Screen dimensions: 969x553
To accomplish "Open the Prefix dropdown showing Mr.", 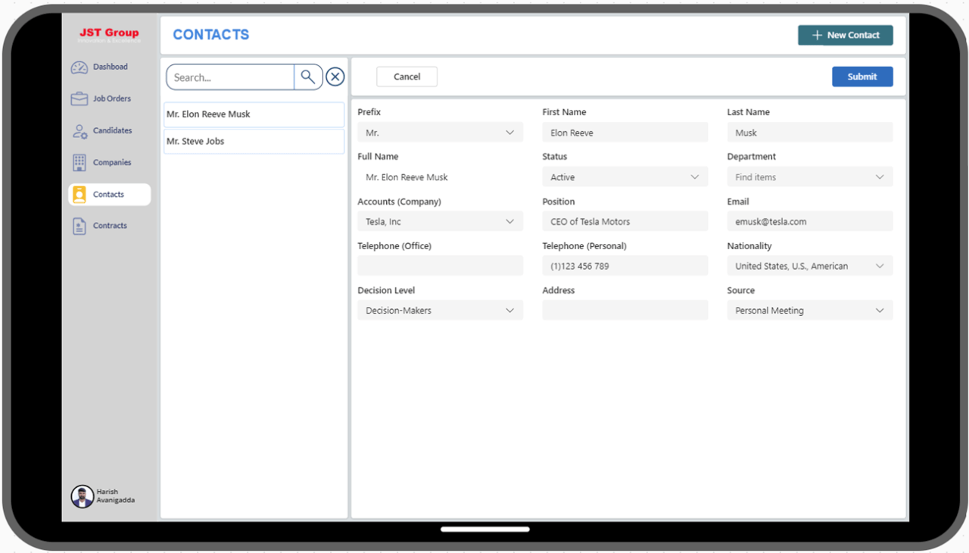I will pyautogui.click(x=439, y=132).
